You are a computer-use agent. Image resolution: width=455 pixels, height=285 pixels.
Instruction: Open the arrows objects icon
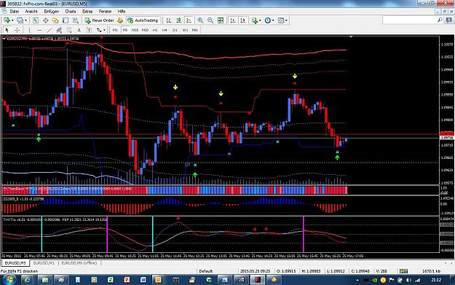coord(99,30)
